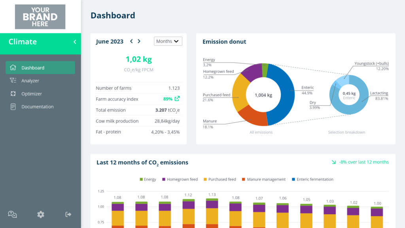Click the logout icon
The width and height of the screenshot is (405, 228).
pyautogui.click(x=68, y=214)
